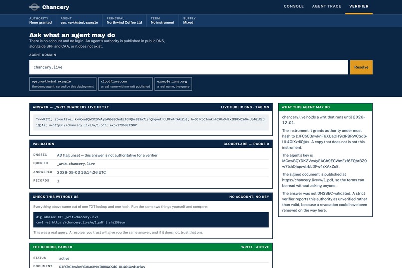The image size is (402, 268).
Task: Click the 'CLOUDFLARE — RCODE 0' label
Action: [x=246, y=144]
